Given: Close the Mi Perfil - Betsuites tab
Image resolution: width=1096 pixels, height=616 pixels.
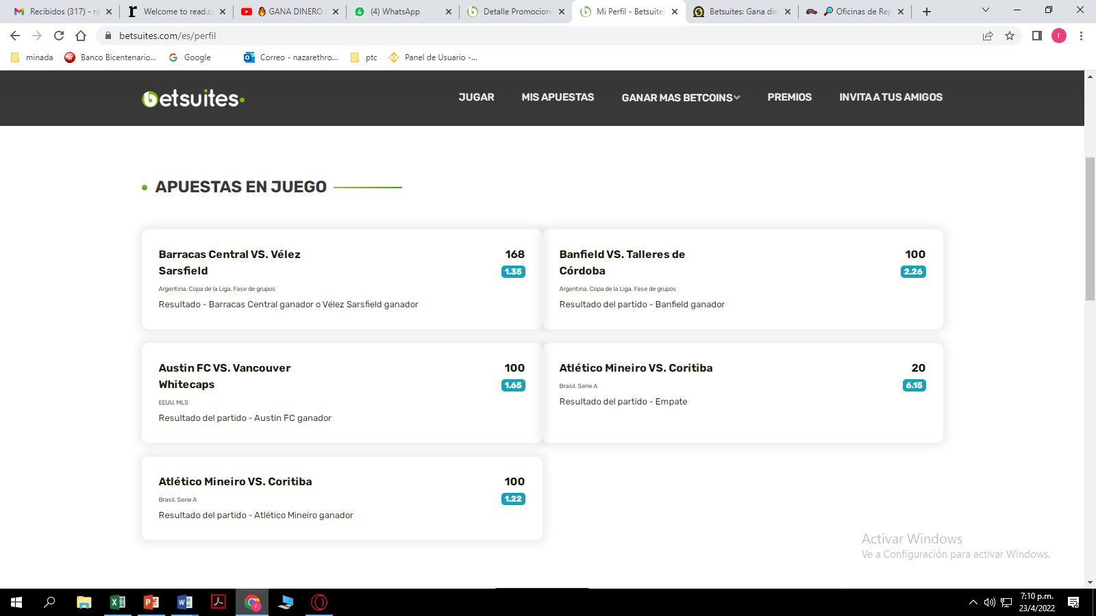Looking at the screenshot, I should (x=675, y=12).
